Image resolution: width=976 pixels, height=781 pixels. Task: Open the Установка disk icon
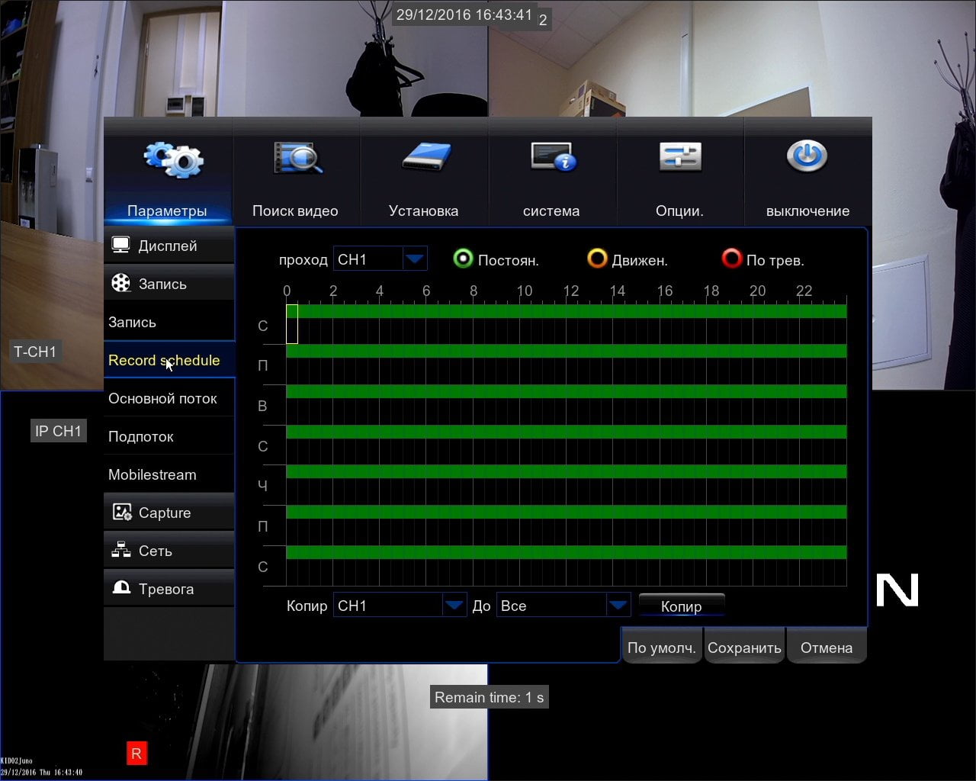427,156
